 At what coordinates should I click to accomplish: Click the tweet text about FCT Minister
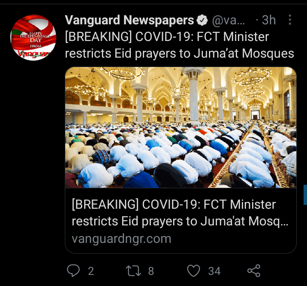coord(180,45)
